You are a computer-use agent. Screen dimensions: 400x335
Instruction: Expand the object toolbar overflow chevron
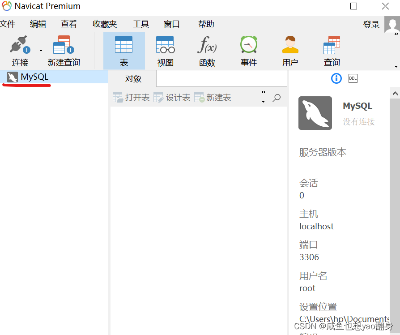tap(263, 92)
